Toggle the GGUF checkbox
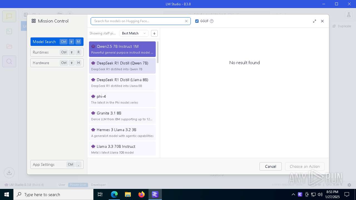This screenshot has height=200, width=356. click(x=197, y=21)
